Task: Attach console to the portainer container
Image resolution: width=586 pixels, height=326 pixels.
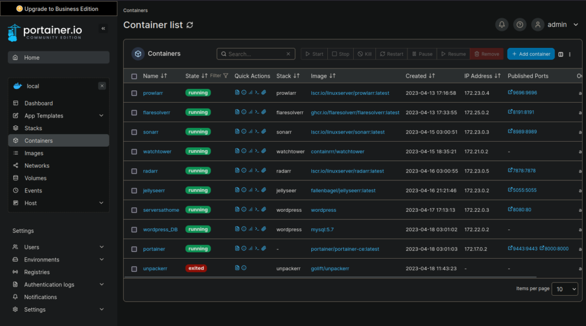Action: 264,248
